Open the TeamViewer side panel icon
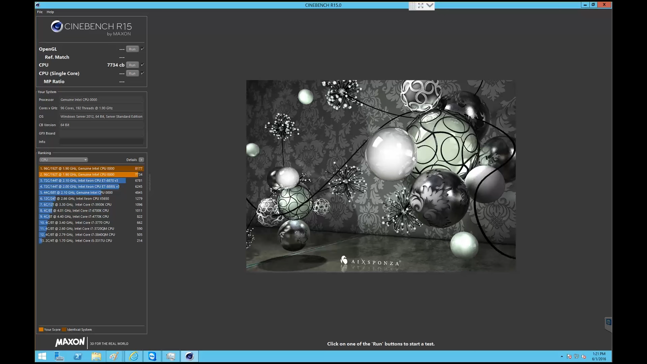Viewport: 647px width, 364px height. pos(609,322)
